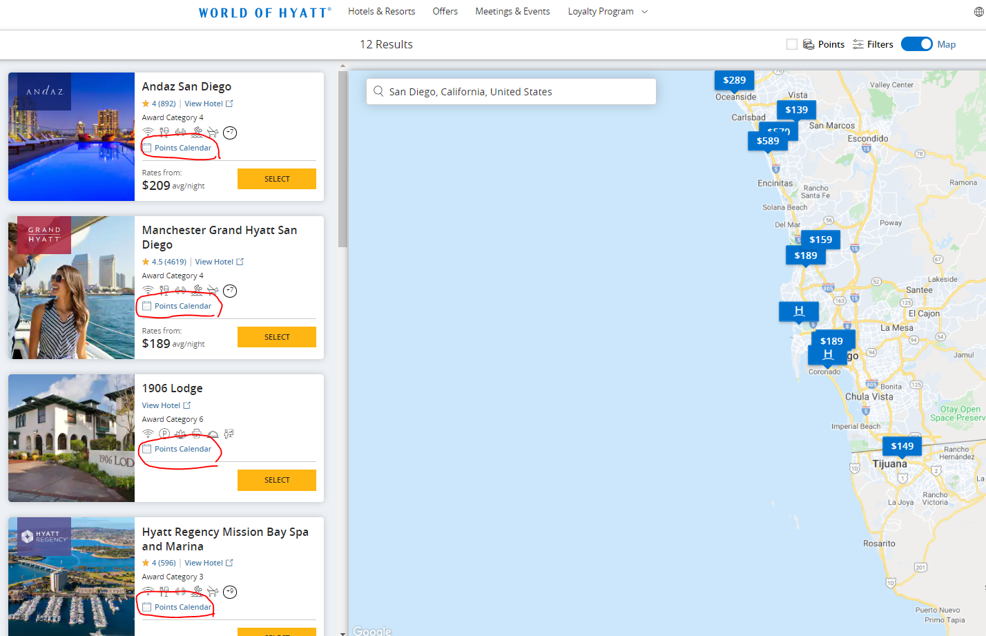Image resolution: width=986 pixels, height=636 pixels.
Task: Click the Filters sliders icon
Action: pyautogui.click(x=858, y=44)
